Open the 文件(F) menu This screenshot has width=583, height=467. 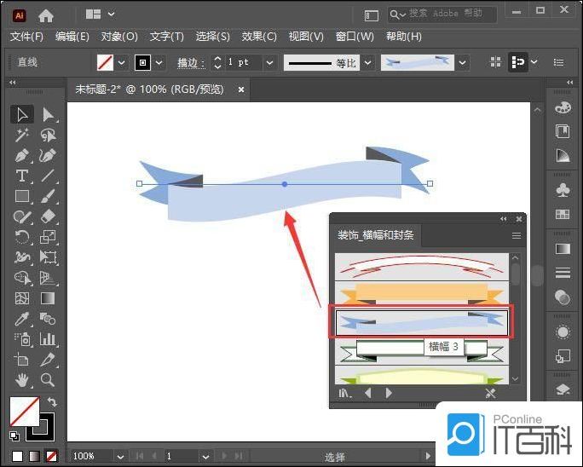pos(26,37)
